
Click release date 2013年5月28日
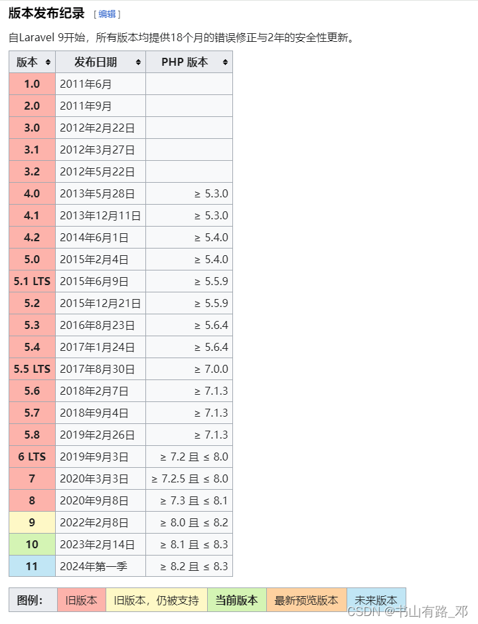(x=97, y=193)
